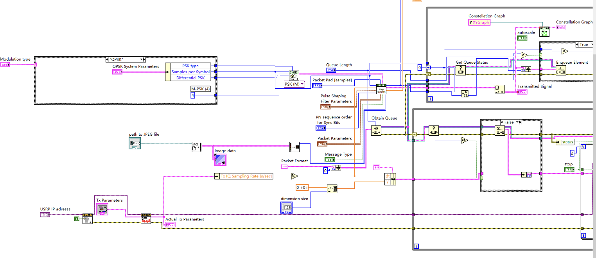This screenshot has width=596, height=258.
Task: Select the system parameters VI above PSK (M)
Action: [293, 75]
